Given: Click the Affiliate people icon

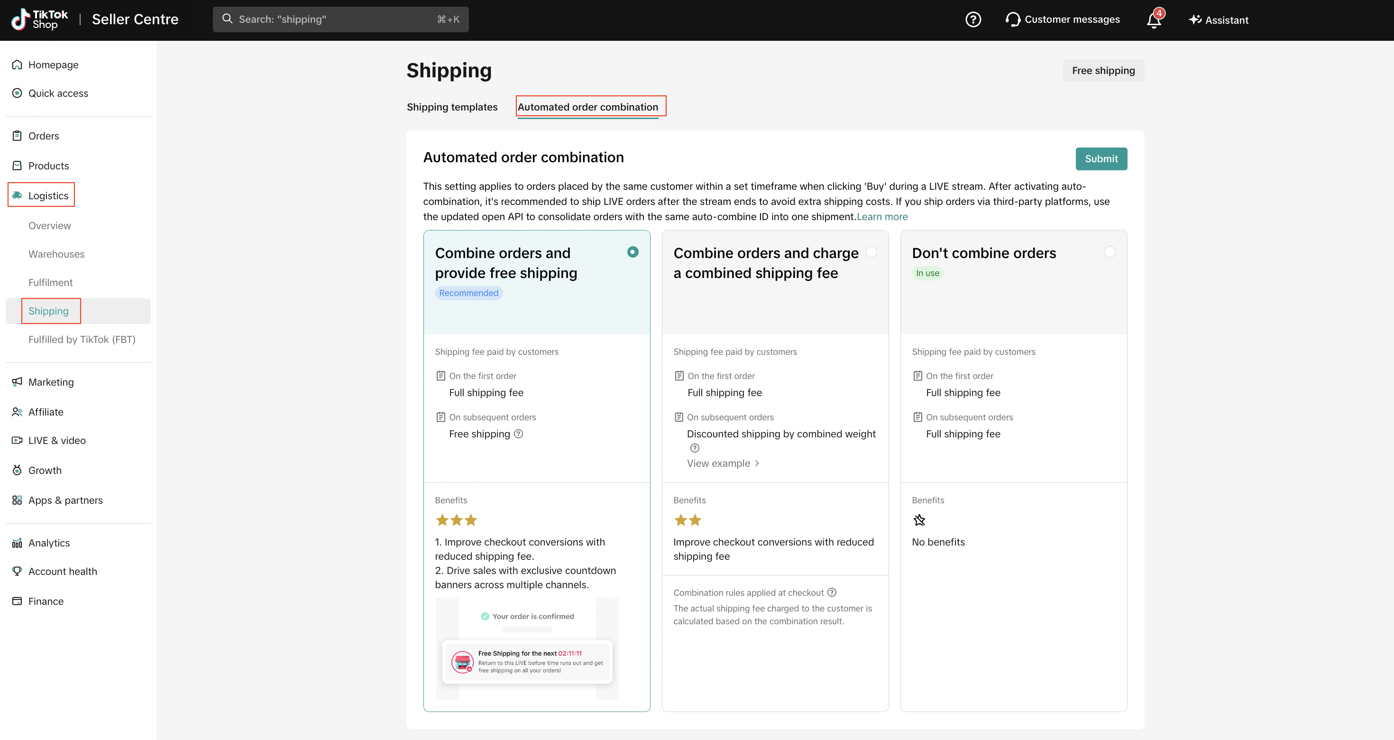Looking at the screenshot, I should [18, 412].
